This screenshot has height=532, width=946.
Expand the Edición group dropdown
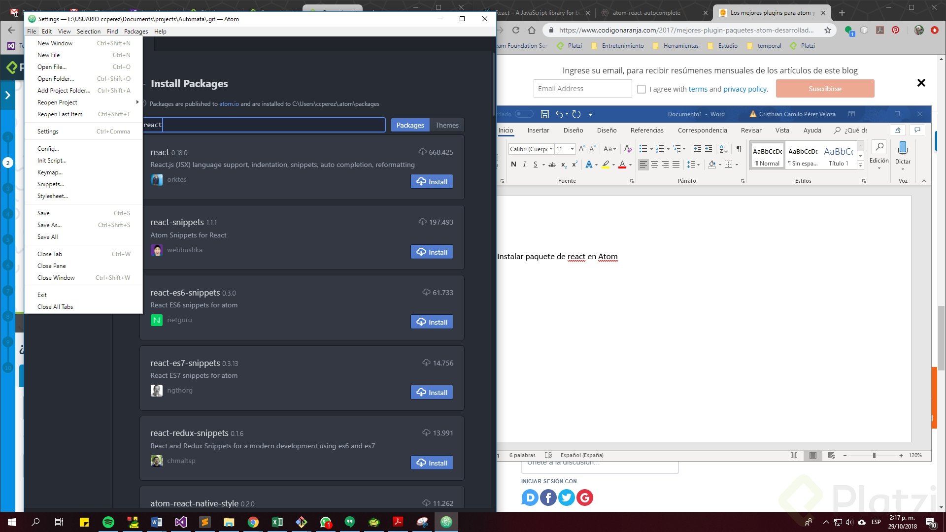879,168
